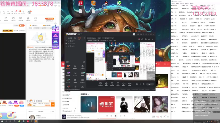Like the POP/STARS song with heart
This screenshot has width=220, height=123.
81,116
